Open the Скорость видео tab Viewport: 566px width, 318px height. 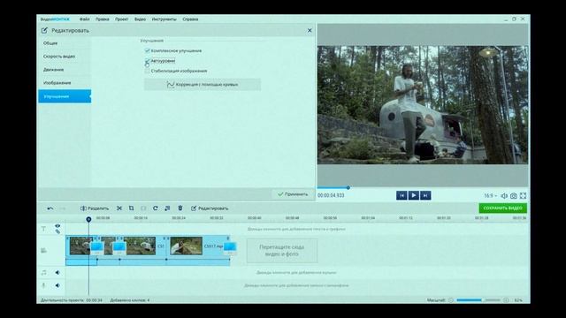click(65, 57)
